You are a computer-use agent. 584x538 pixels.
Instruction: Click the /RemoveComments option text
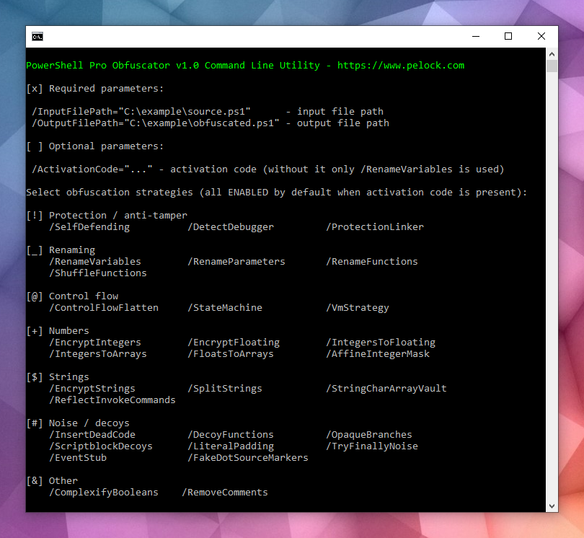click(x=225, y=493)
